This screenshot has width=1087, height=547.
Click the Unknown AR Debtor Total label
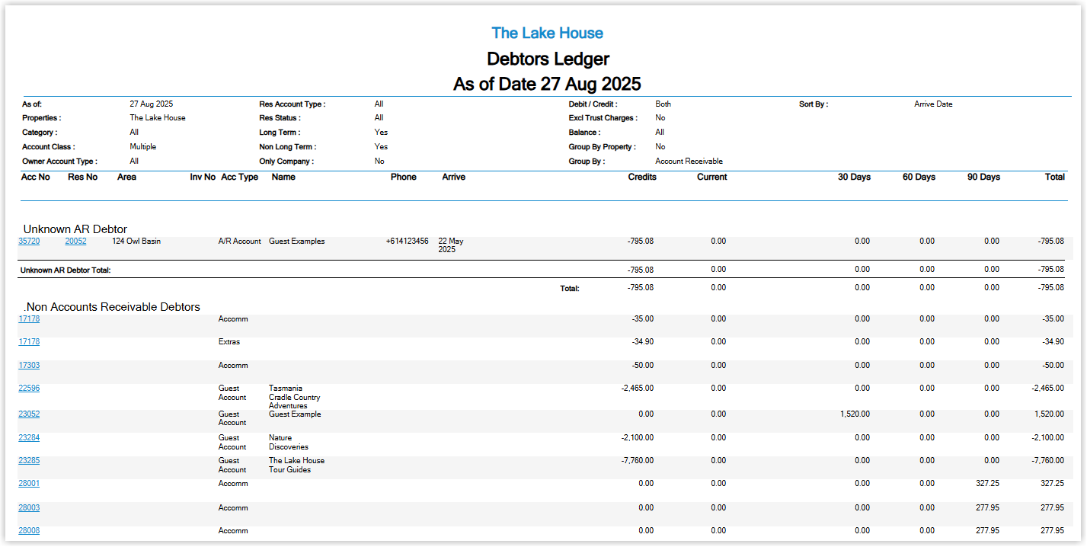[66, 270]
